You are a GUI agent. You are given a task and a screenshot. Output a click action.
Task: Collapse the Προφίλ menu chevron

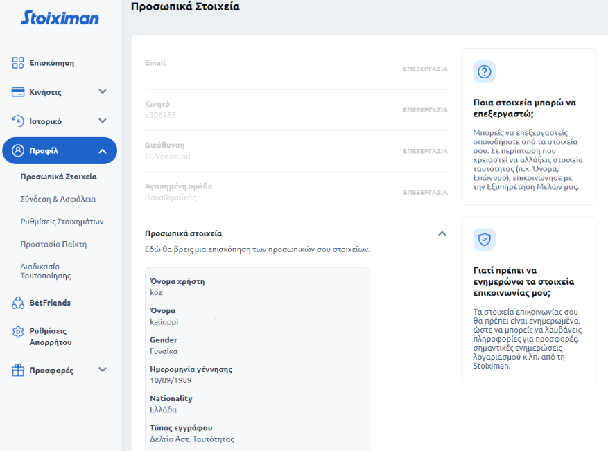tap(103, 151)
